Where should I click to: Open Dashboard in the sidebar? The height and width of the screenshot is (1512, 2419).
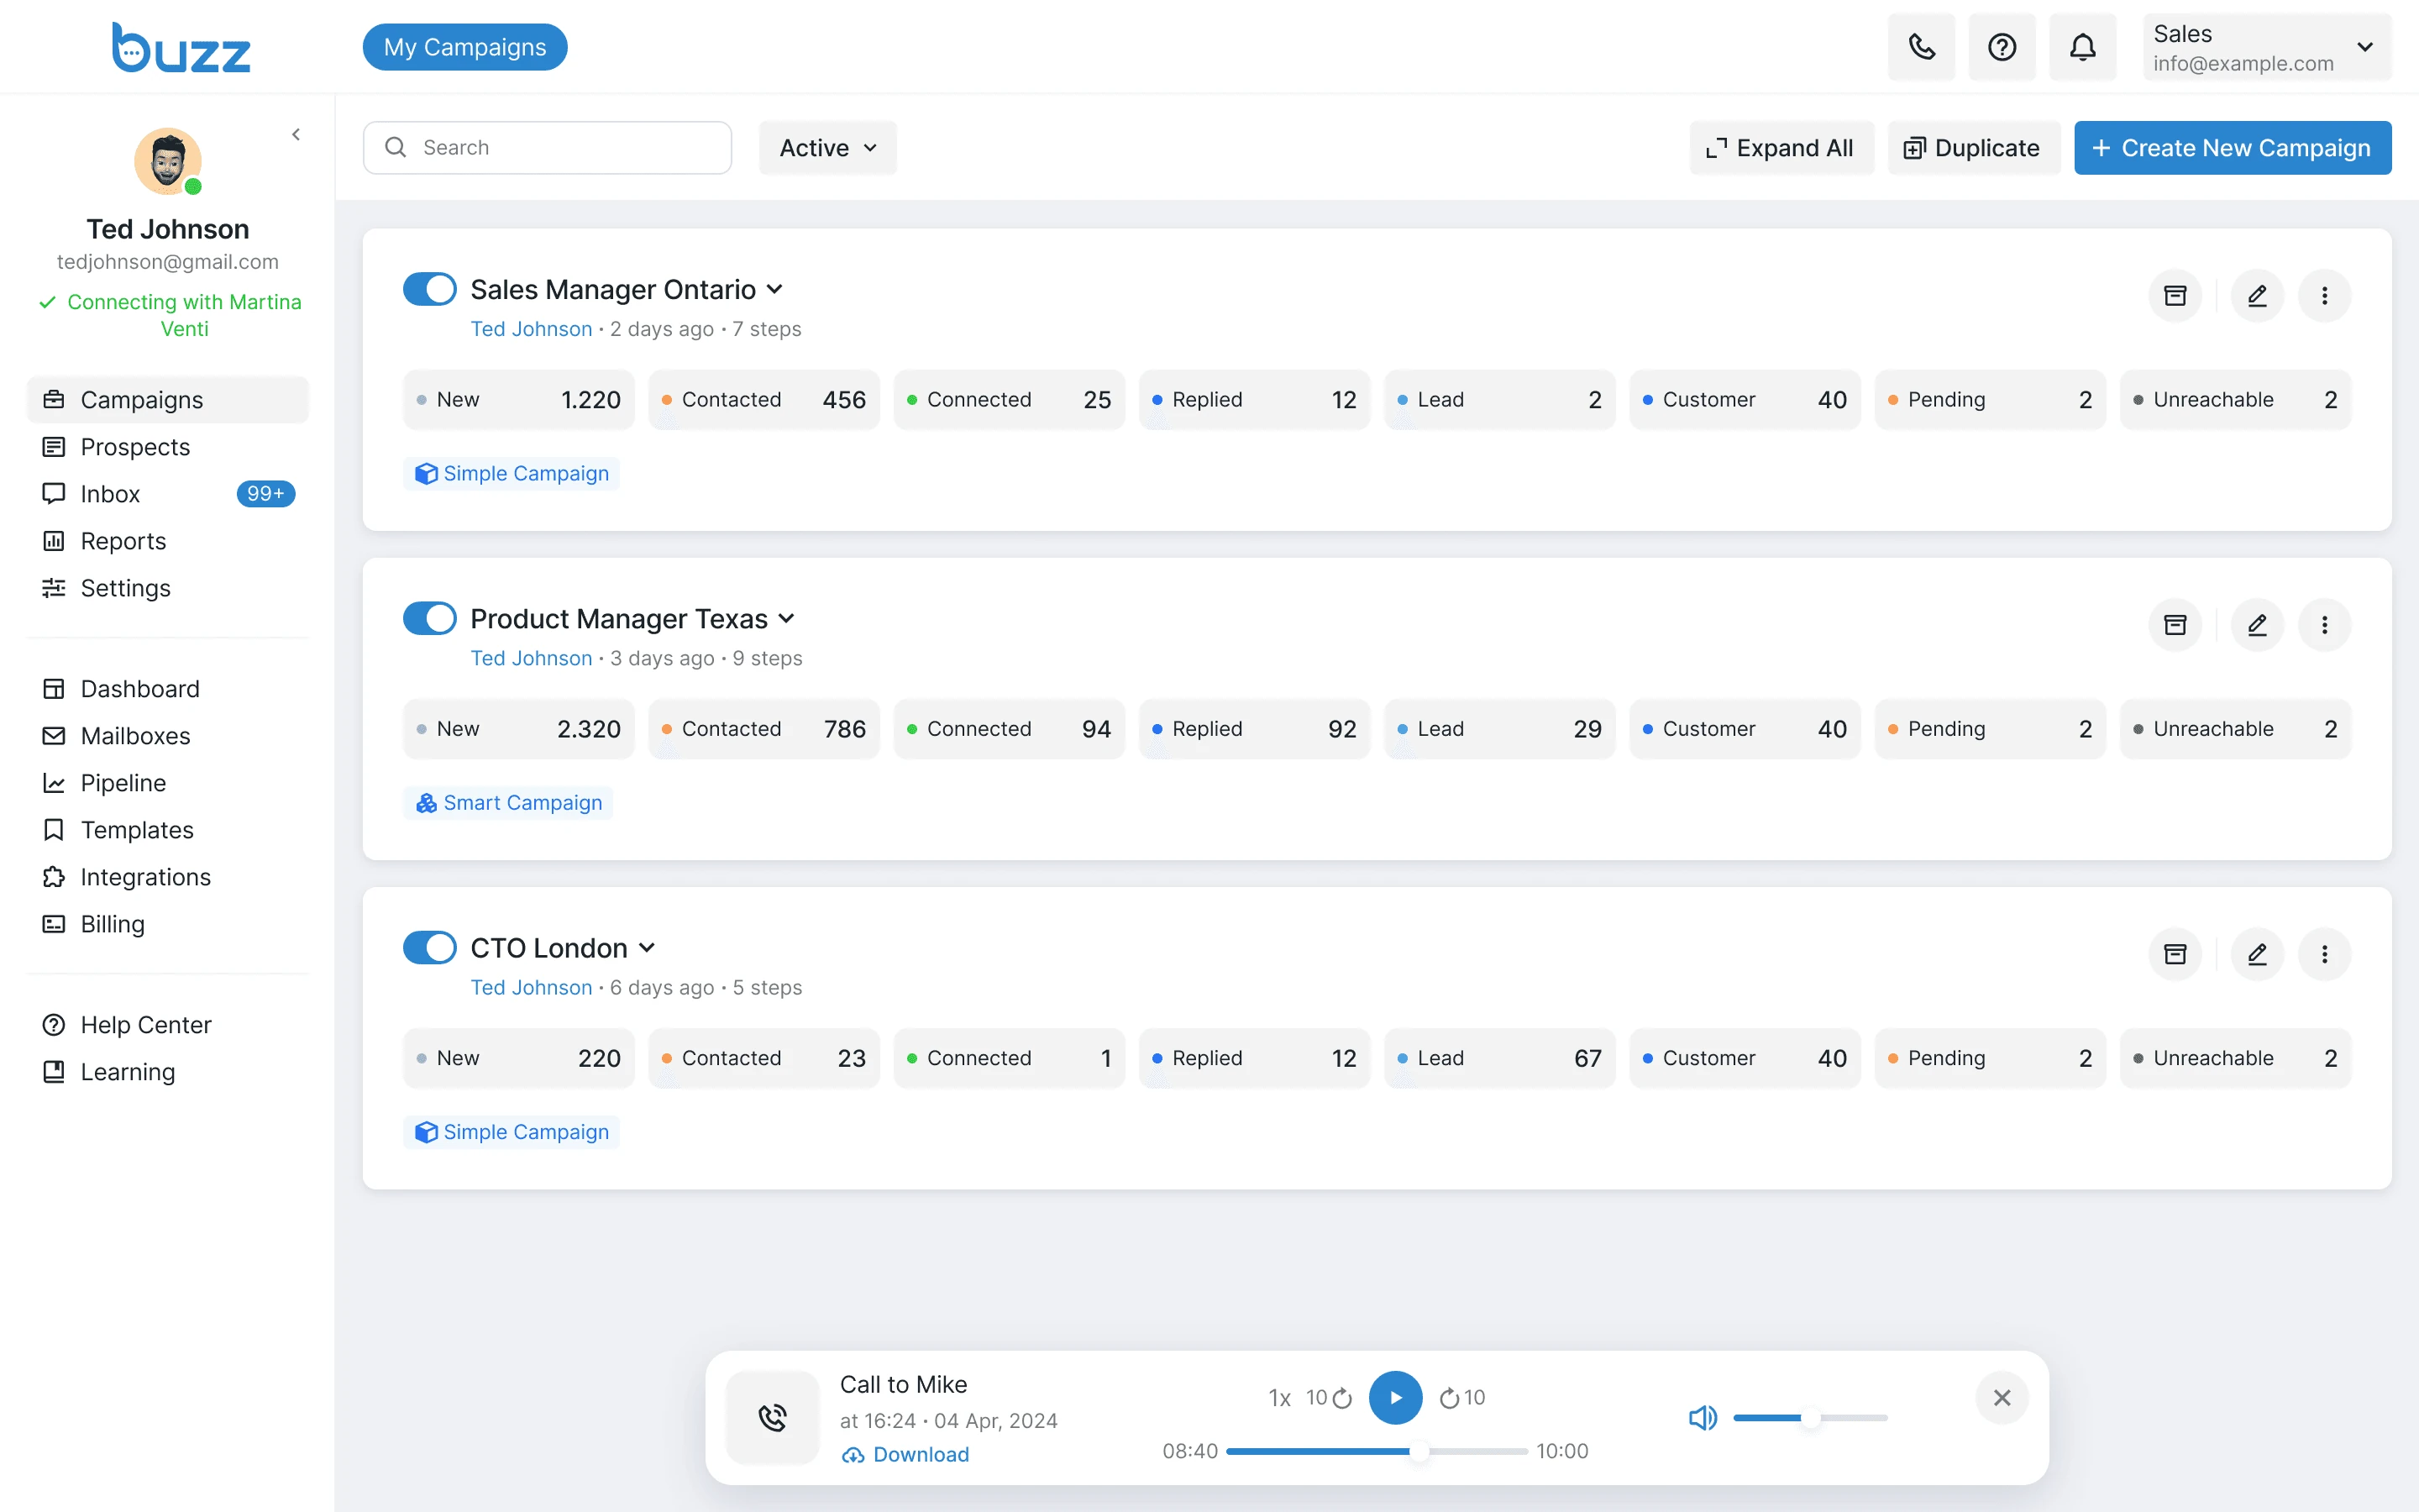(168, 688)
